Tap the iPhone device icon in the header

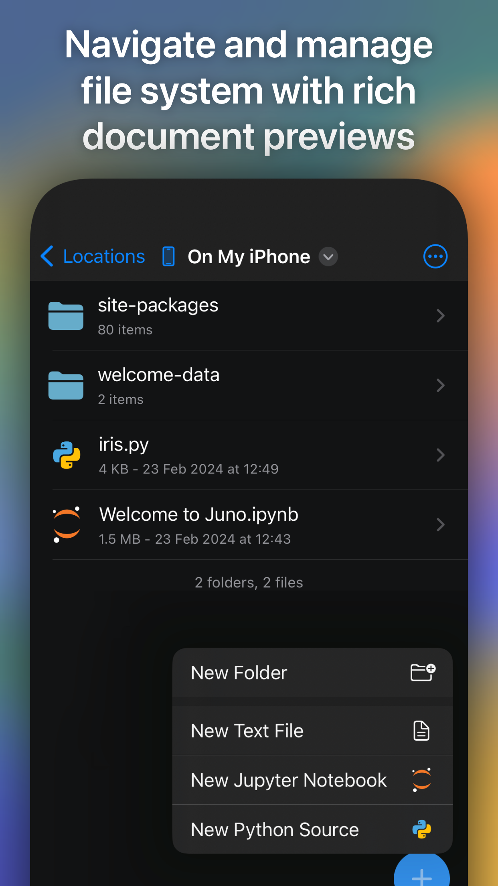click(x=168, y=256)
